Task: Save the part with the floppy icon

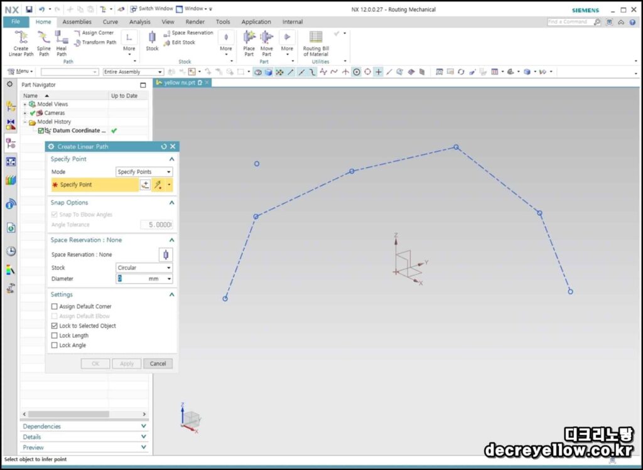Action: pos(29,9)
